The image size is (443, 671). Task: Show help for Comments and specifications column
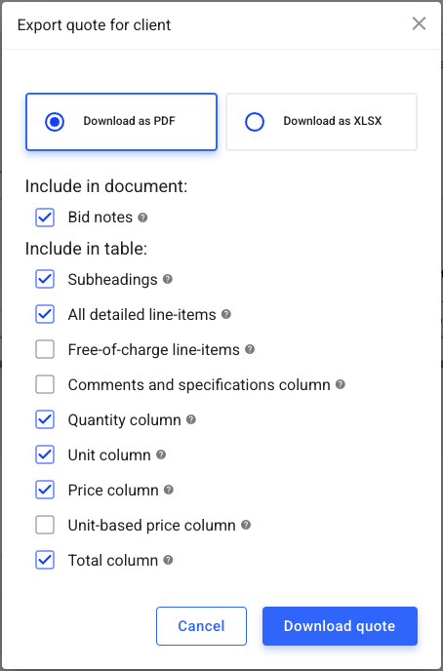[341, 384]
